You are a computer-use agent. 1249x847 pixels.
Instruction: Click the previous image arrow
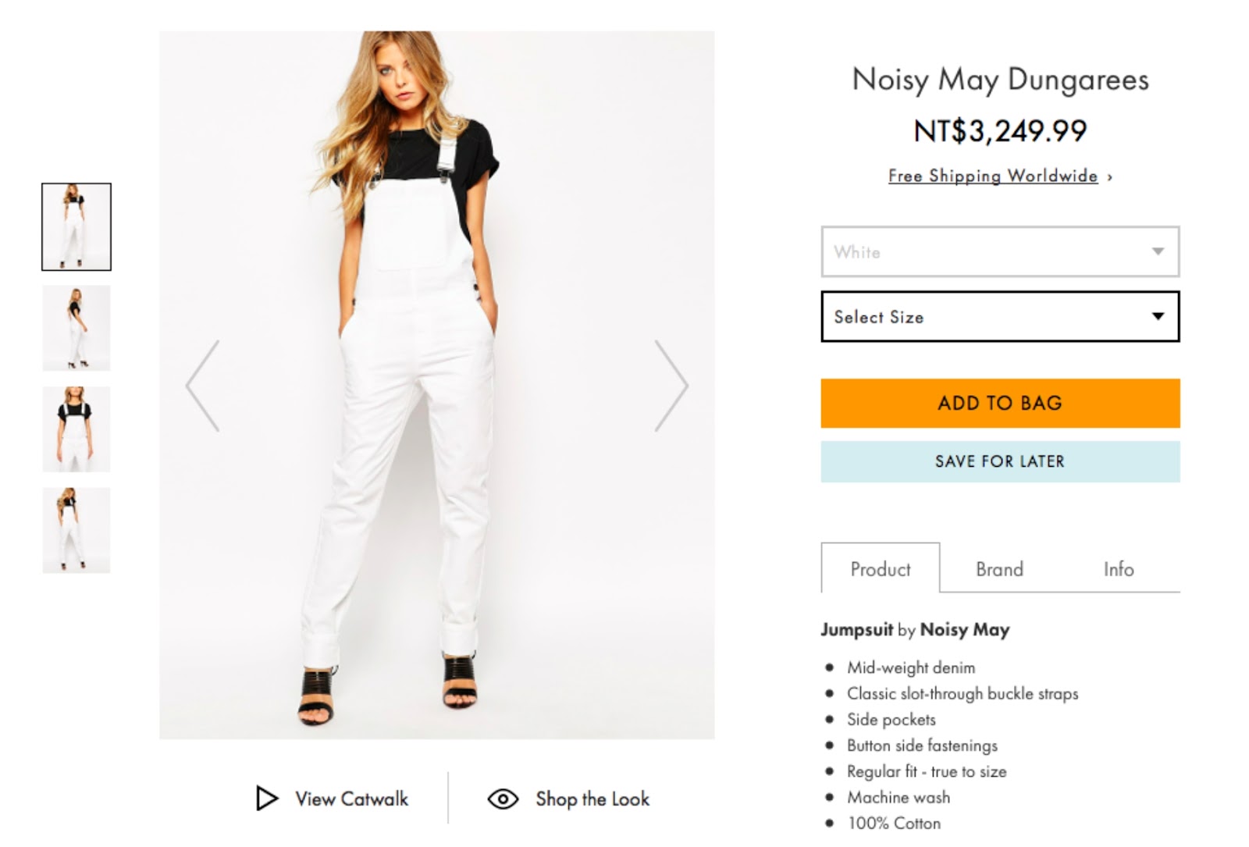[x=203, y=386]
